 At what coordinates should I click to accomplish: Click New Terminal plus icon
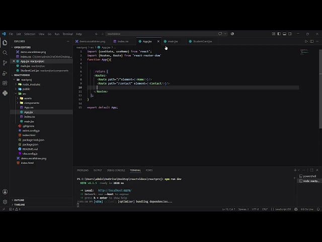295,170
